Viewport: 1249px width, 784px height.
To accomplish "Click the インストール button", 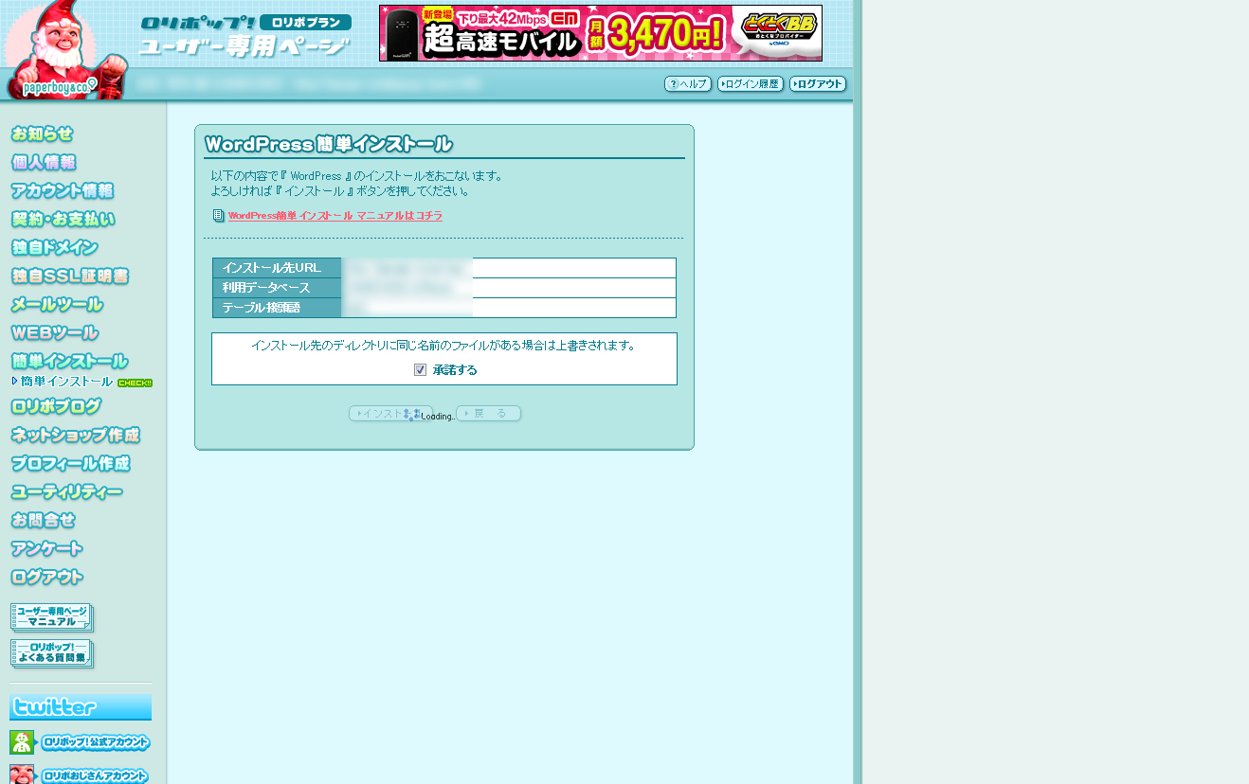I will pyautogui.click(x=390, y=414).
